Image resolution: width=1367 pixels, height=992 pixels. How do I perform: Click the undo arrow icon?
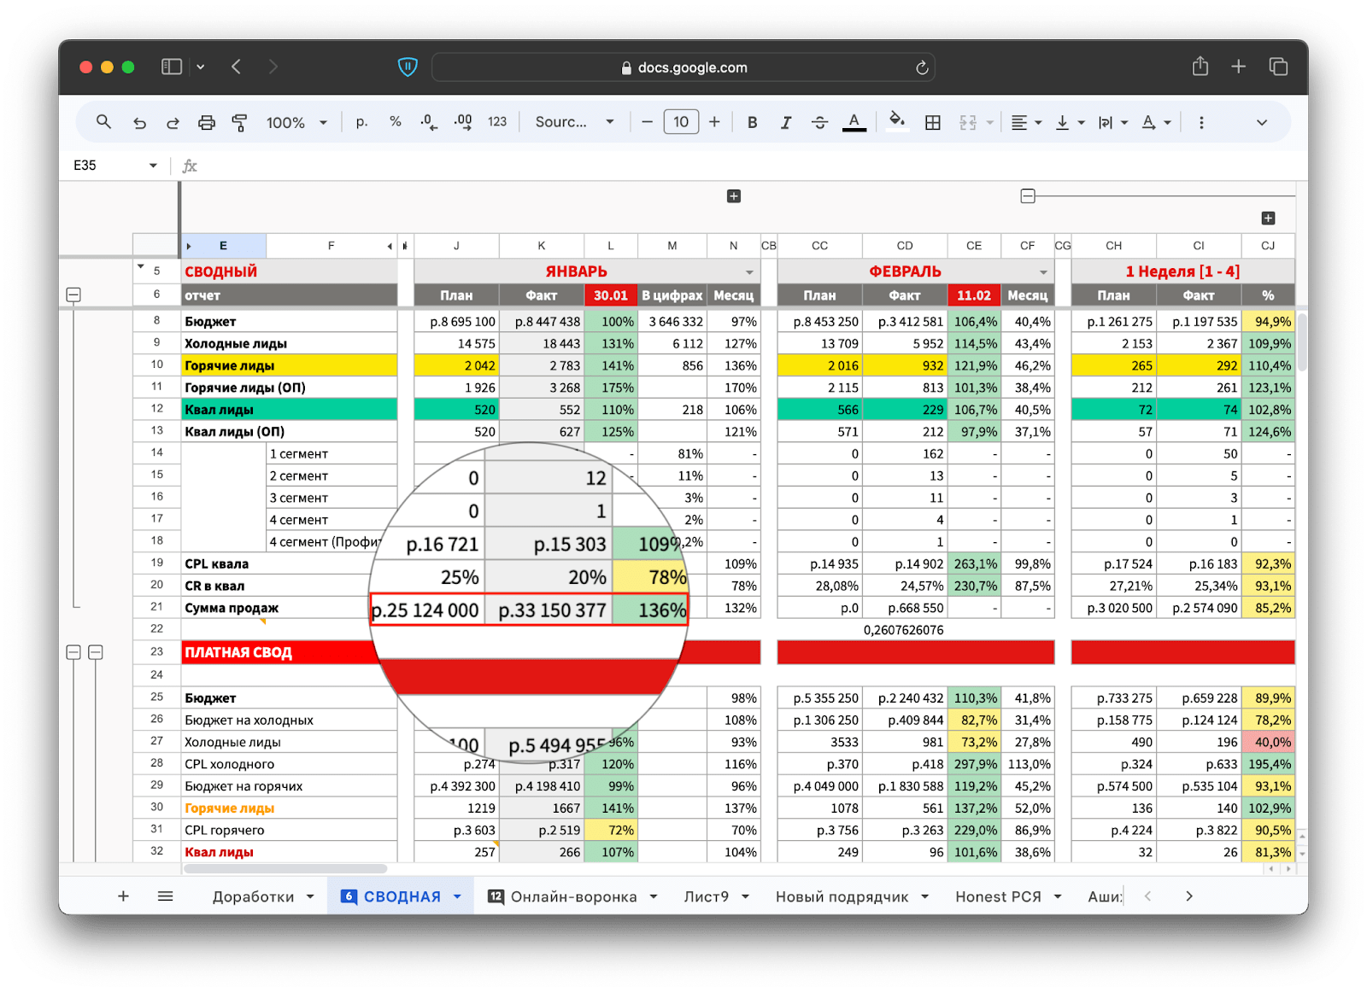(139, 123)
